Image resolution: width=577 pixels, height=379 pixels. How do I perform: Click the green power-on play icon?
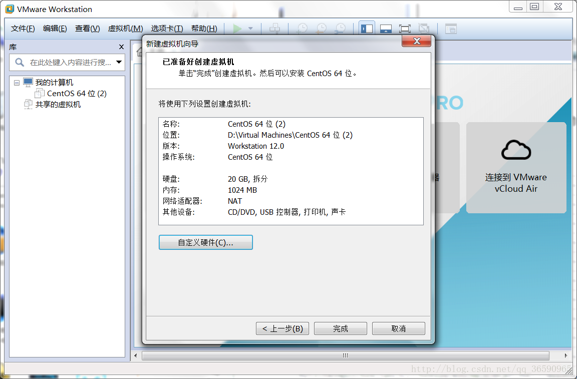pos(237,29)
